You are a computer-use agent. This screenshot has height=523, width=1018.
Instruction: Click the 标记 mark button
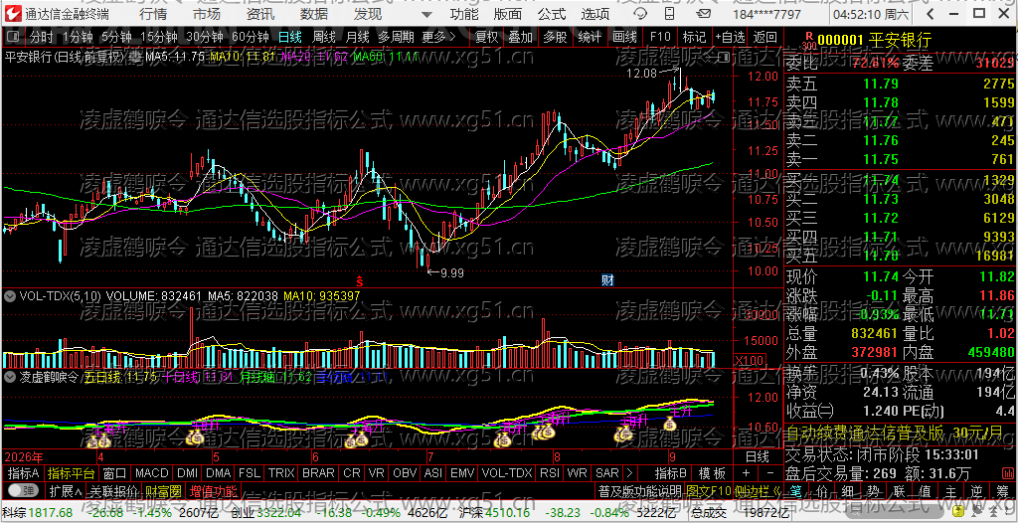point(695,38)
